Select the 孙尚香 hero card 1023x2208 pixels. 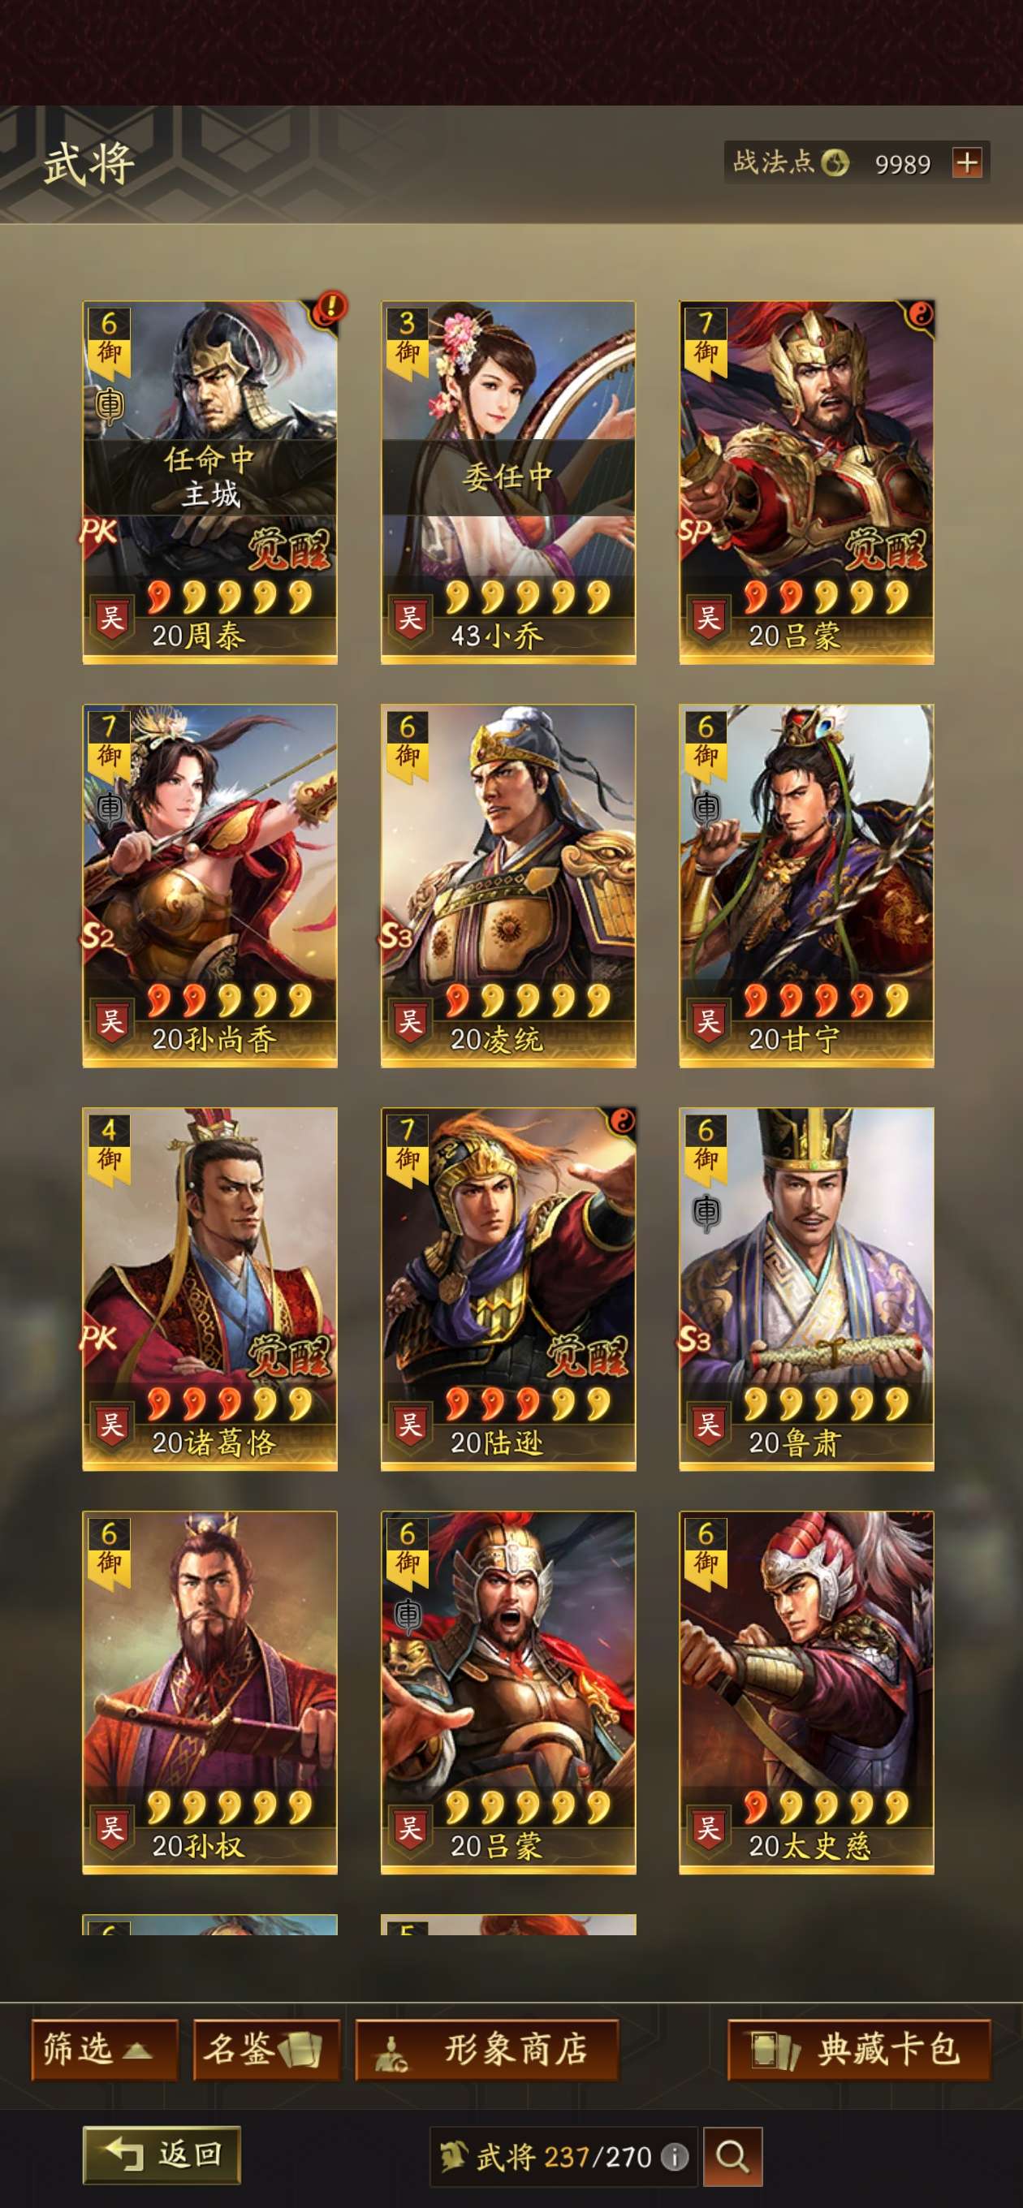[x=210, y=886]
